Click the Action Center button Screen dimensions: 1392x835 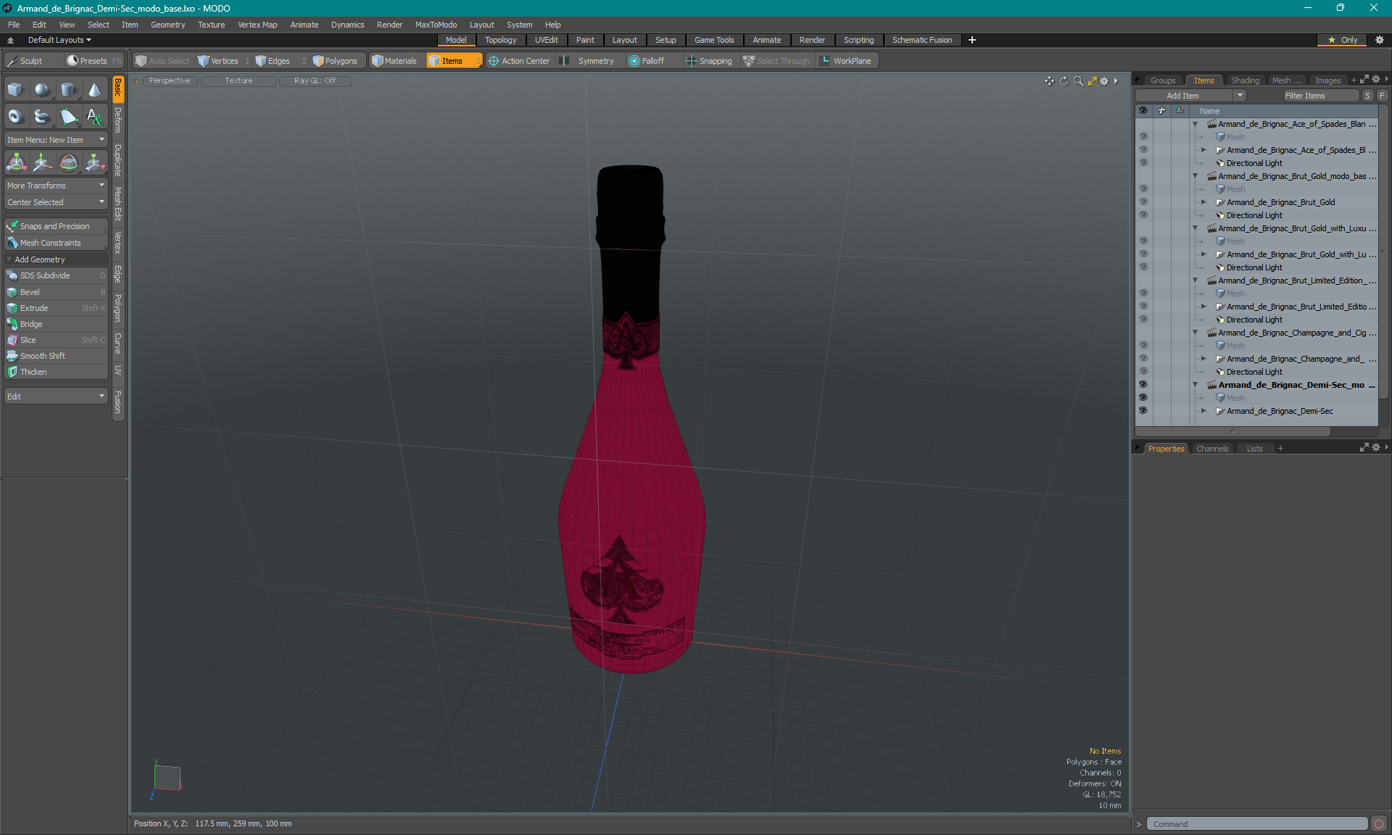(x=519, y=61)
